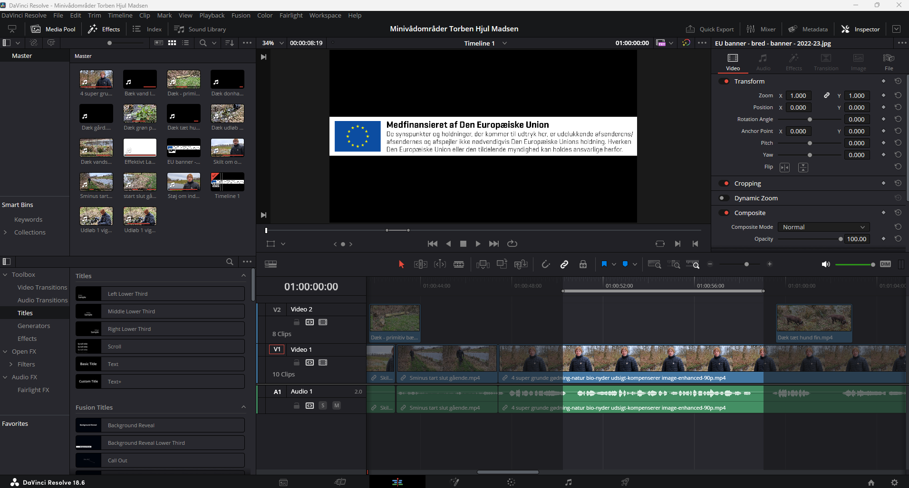The width and height of the screenshot is (909, 488).
Task: Mute Audio 1 track with M button
Action: tap(337, 405)
